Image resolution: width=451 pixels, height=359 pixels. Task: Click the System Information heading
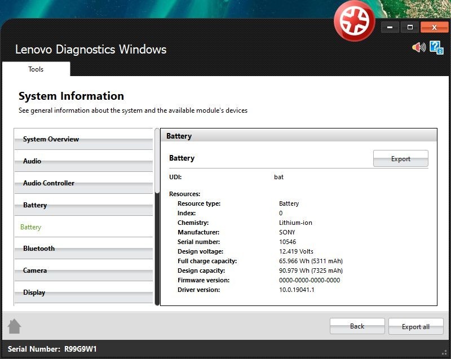click(x=72, y=96)
